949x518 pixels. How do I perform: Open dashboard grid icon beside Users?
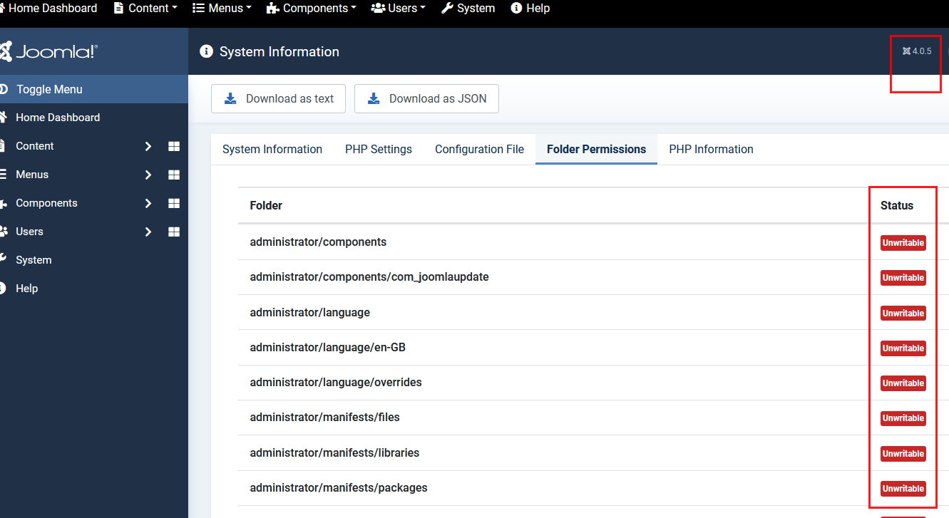click(x=173, y=232)
